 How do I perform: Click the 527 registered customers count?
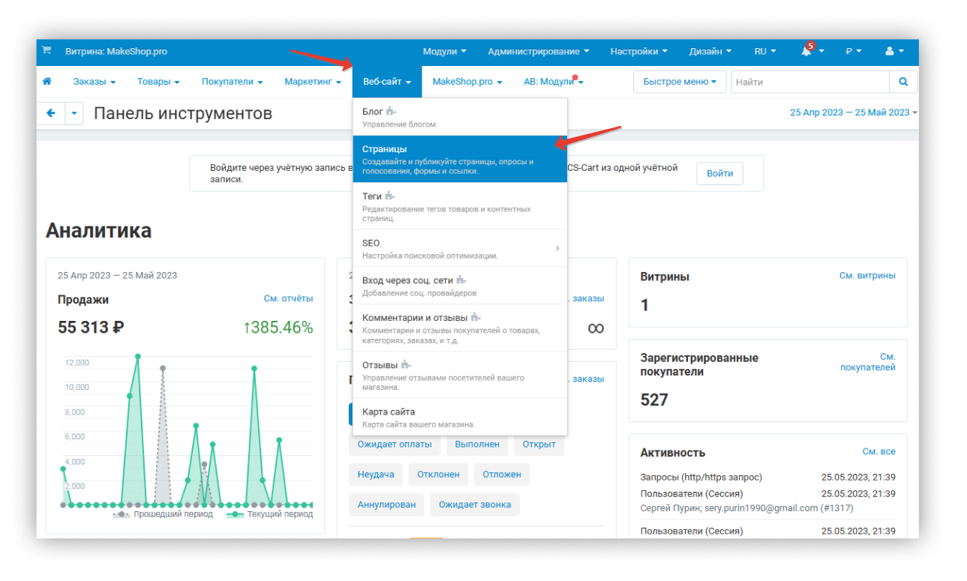[654, 400]
